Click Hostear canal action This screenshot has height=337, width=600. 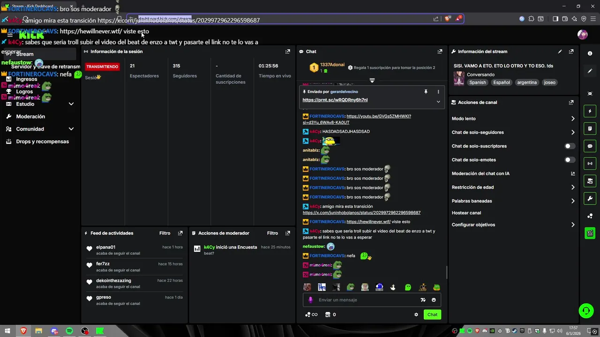[x=466, y=213]
